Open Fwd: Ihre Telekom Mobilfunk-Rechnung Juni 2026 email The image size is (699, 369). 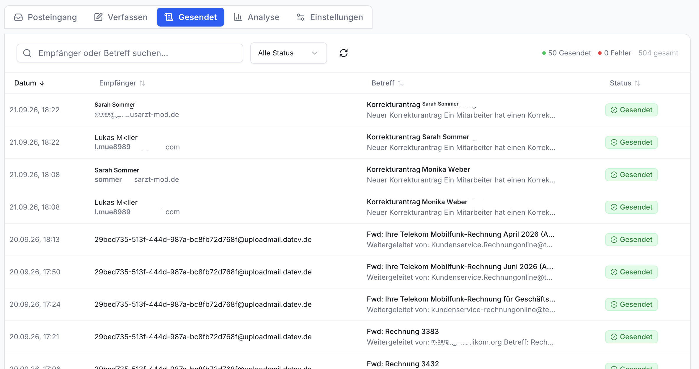pos(460,267)
